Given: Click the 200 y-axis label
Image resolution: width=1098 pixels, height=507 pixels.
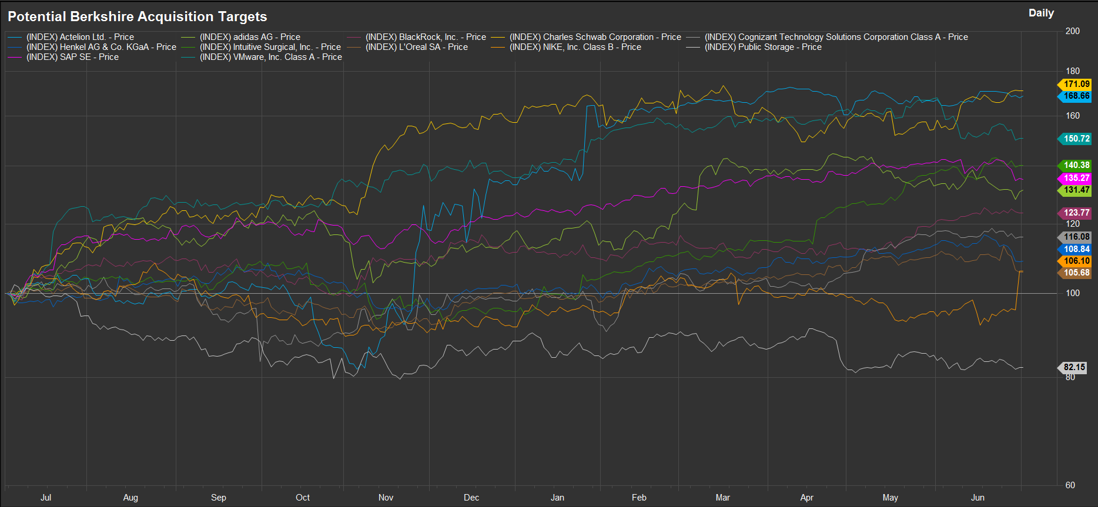Looking at the screenshot, I should (1073, 31).
